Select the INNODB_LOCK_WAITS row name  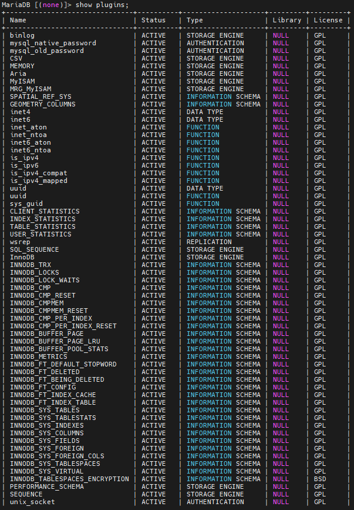(x=45, y=280)
